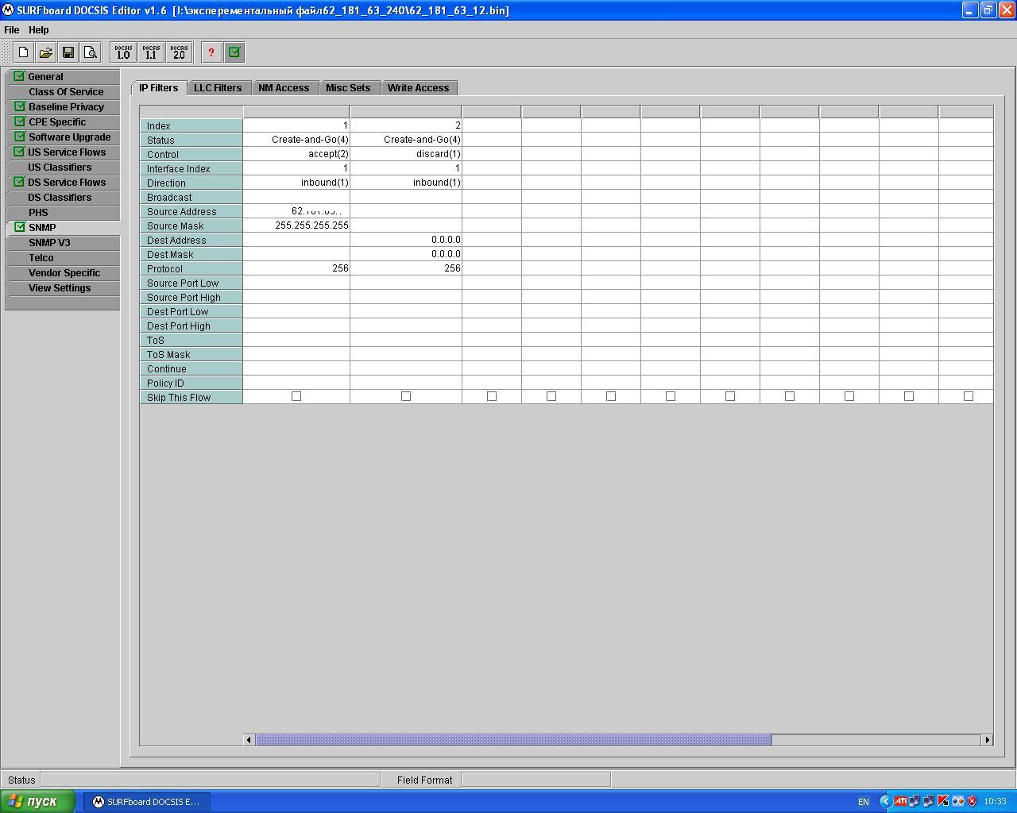The image size is (1017, 813).
Task: Switch to the Write Access tab
Action: (x=418, y=88)
